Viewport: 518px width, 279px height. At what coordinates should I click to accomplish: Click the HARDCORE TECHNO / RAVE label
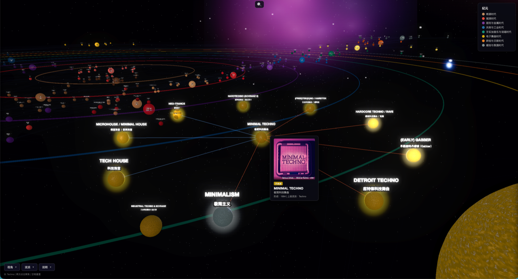point(374,112)
